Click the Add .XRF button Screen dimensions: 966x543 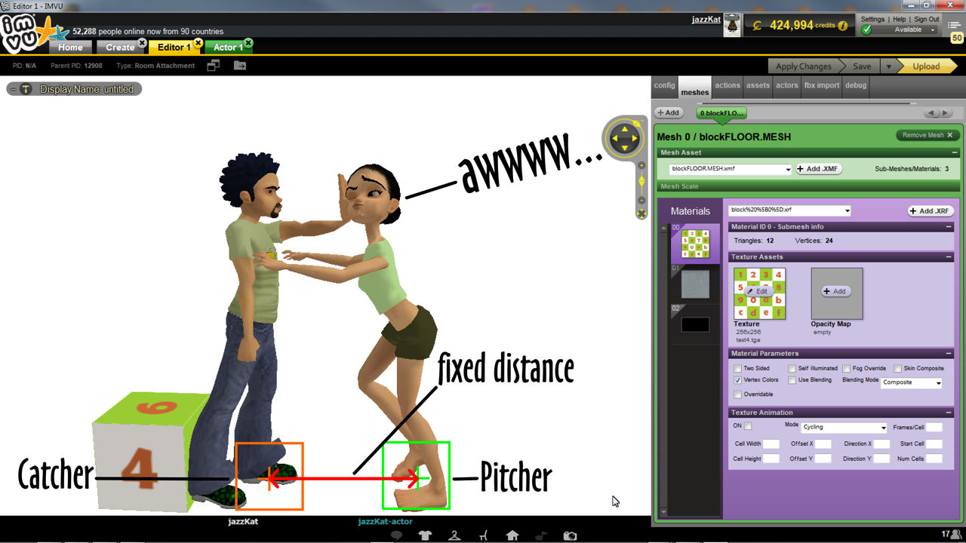931,211
